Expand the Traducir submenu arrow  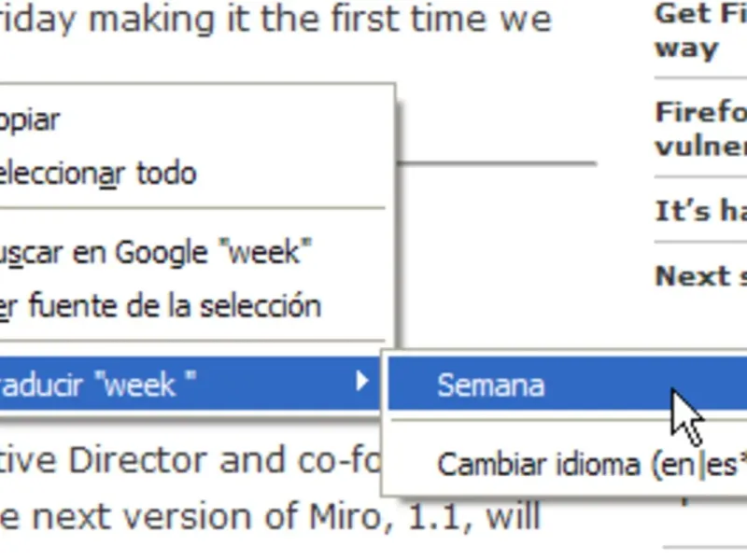click(x=363, y=381)
